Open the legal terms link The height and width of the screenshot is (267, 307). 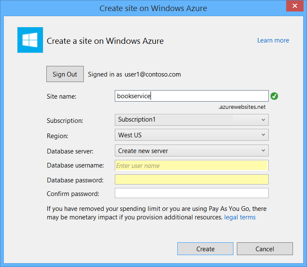pyautogui.click(x=240, y=217)
